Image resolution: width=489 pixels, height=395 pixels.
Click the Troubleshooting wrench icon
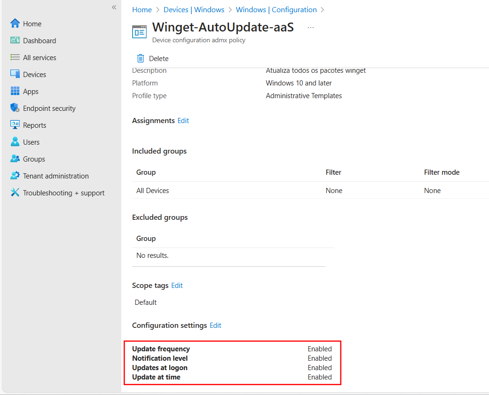pos(15,193)
